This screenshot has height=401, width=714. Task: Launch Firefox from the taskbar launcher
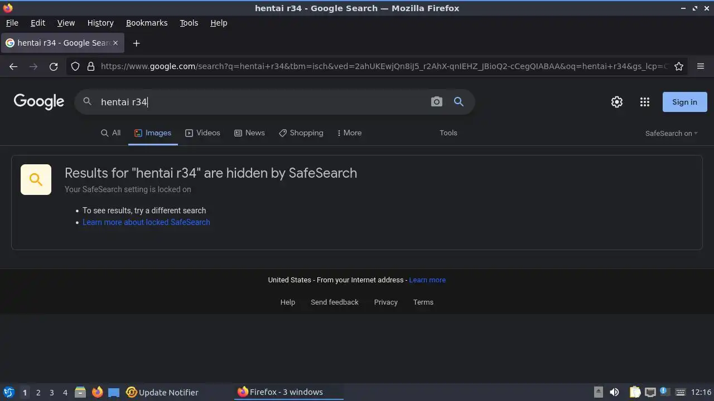[97, 392]
